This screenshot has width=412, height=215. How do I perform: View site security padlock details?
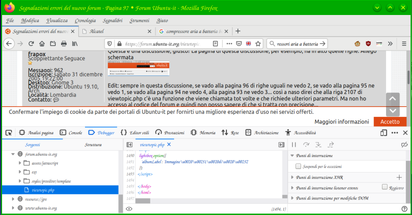(x=119, y=44)
